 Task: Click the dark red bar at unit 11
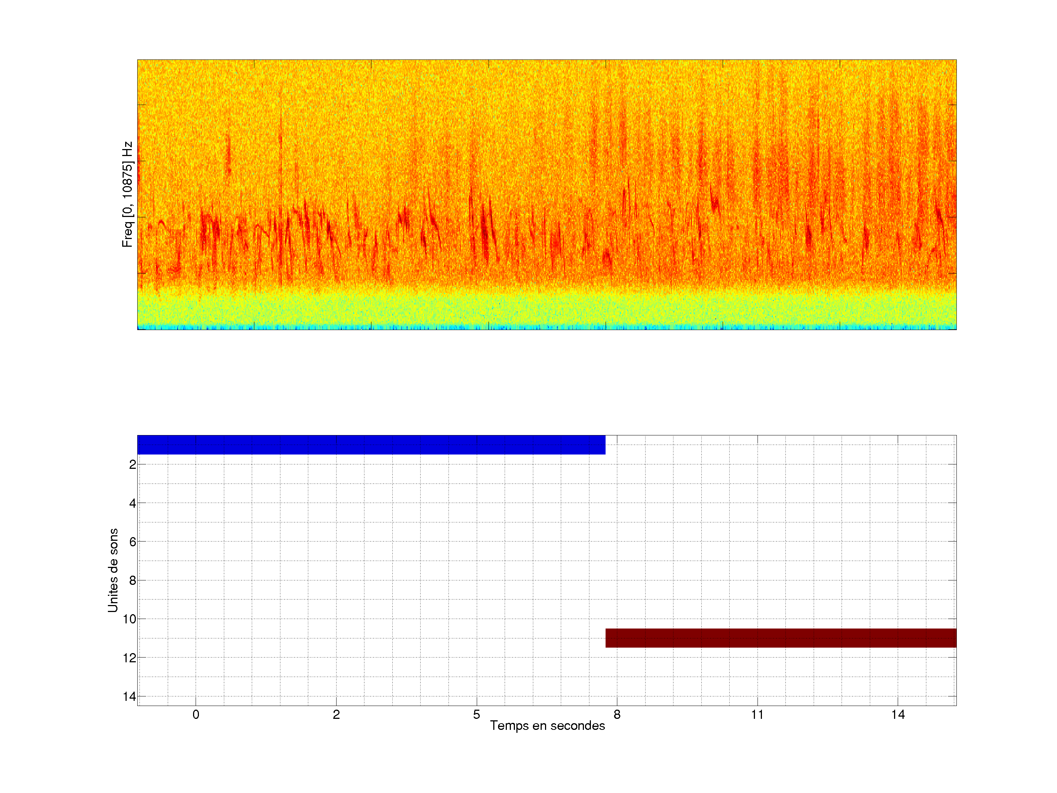[780, 638]
